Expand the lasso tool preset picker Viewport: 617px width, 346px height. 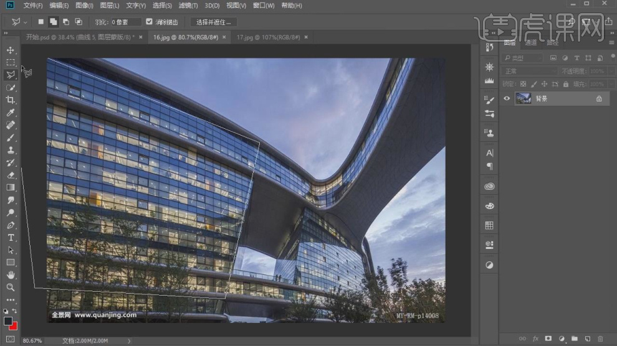pyautogui.click(x=17, y=22)
